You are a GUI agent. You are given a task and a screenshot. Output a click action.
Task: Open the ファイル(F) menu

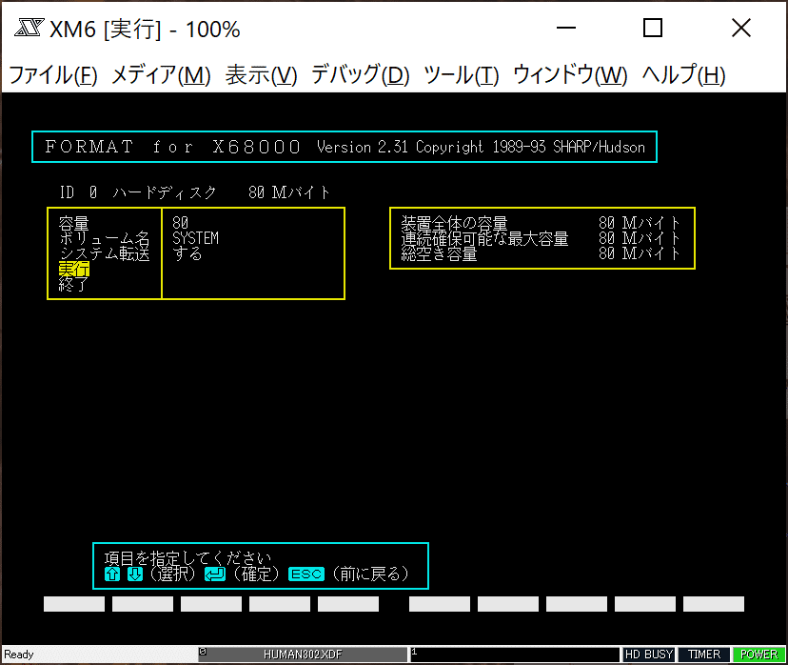53,75
